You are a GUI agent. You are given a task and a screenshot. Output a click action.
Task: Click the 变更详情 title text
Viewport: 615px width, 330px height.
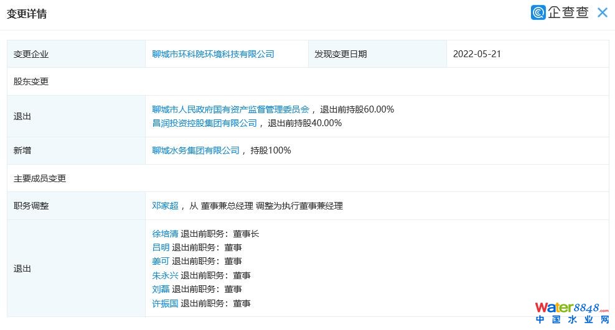click(27, 14)
